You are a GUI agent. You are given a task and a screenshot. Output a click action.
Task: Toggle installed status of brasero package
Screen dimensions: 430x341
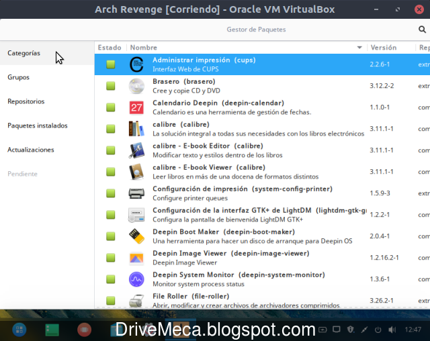pyautogui.click(x=111, y=86)
